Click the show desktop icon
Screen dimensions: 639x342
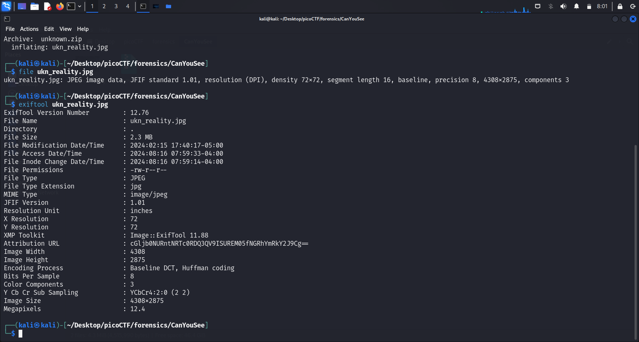(22, 6)
